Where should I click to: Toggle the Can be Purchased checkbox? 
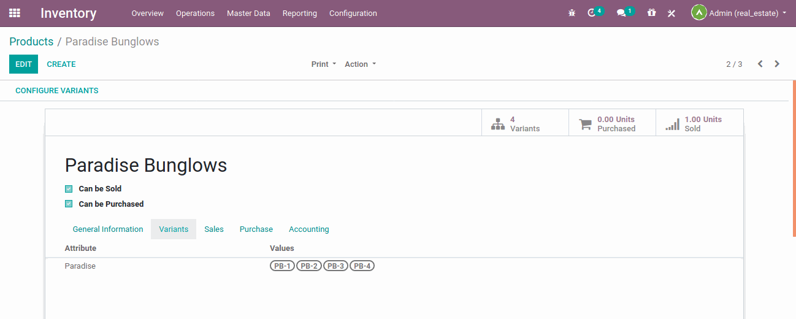point(69,204)
